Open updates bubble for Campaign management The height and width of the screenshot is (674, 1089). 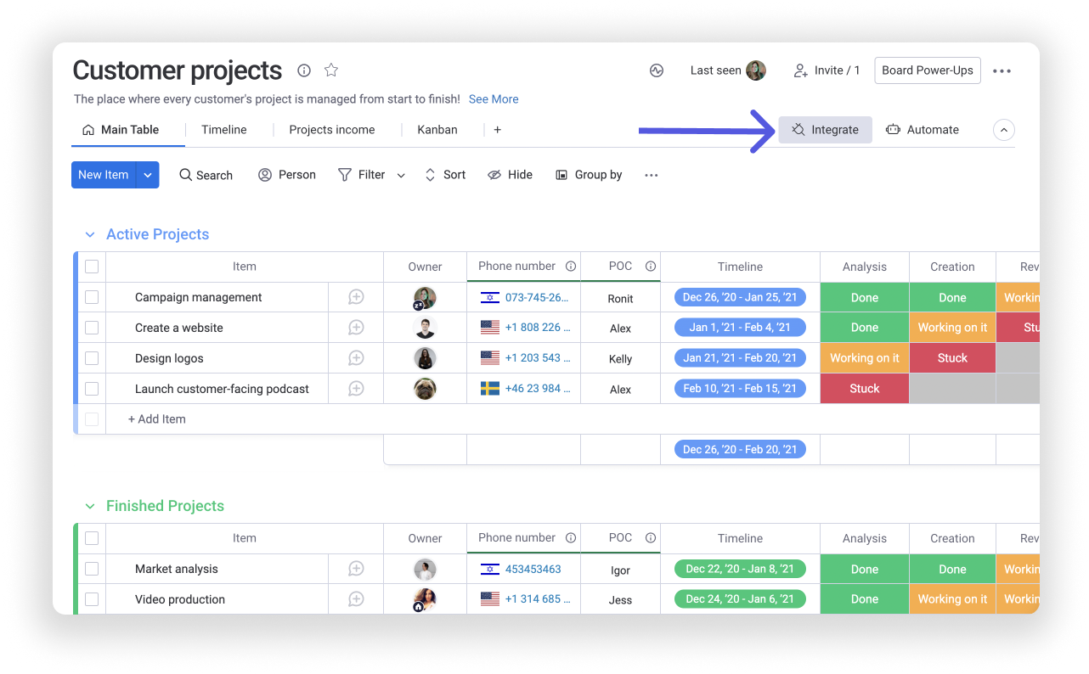[355, 297]
